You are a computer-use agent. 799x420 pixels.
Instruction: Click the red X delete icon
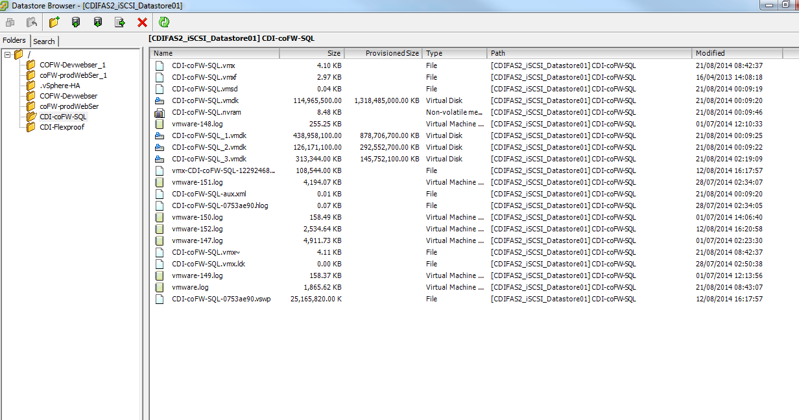(x=143, y=21)
